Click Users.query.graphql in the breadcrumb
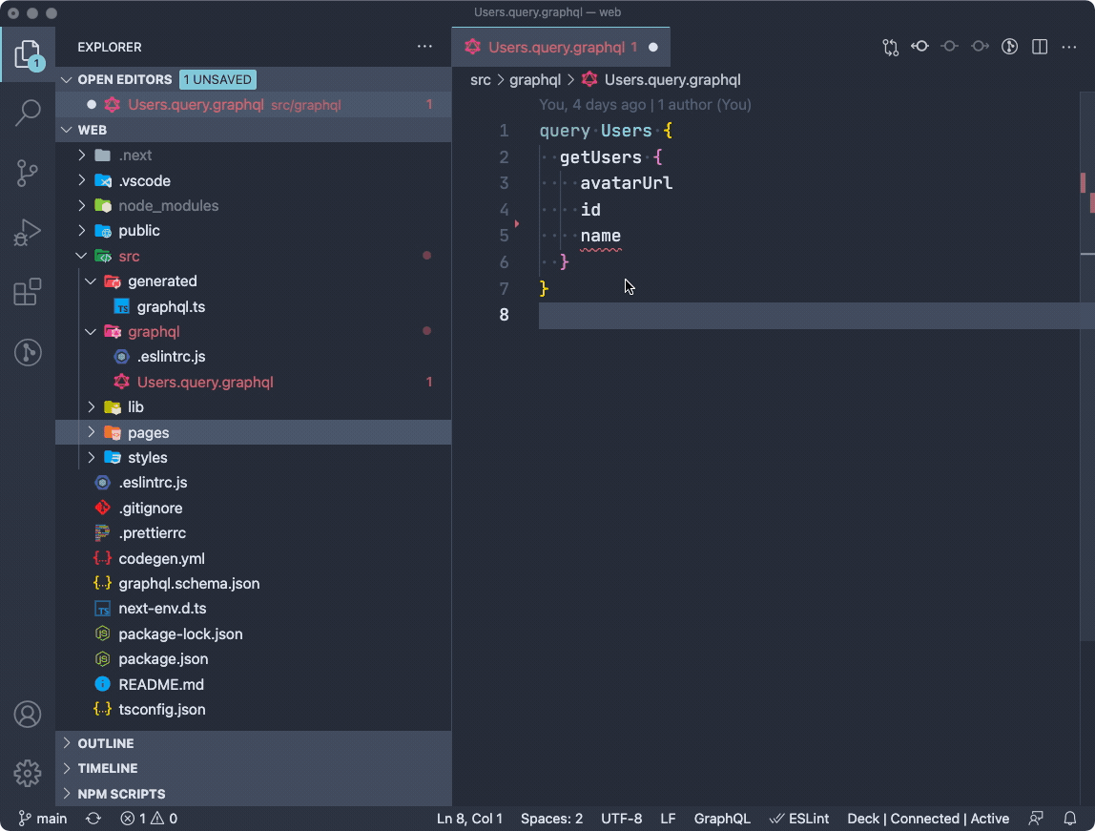 point(672,79)
